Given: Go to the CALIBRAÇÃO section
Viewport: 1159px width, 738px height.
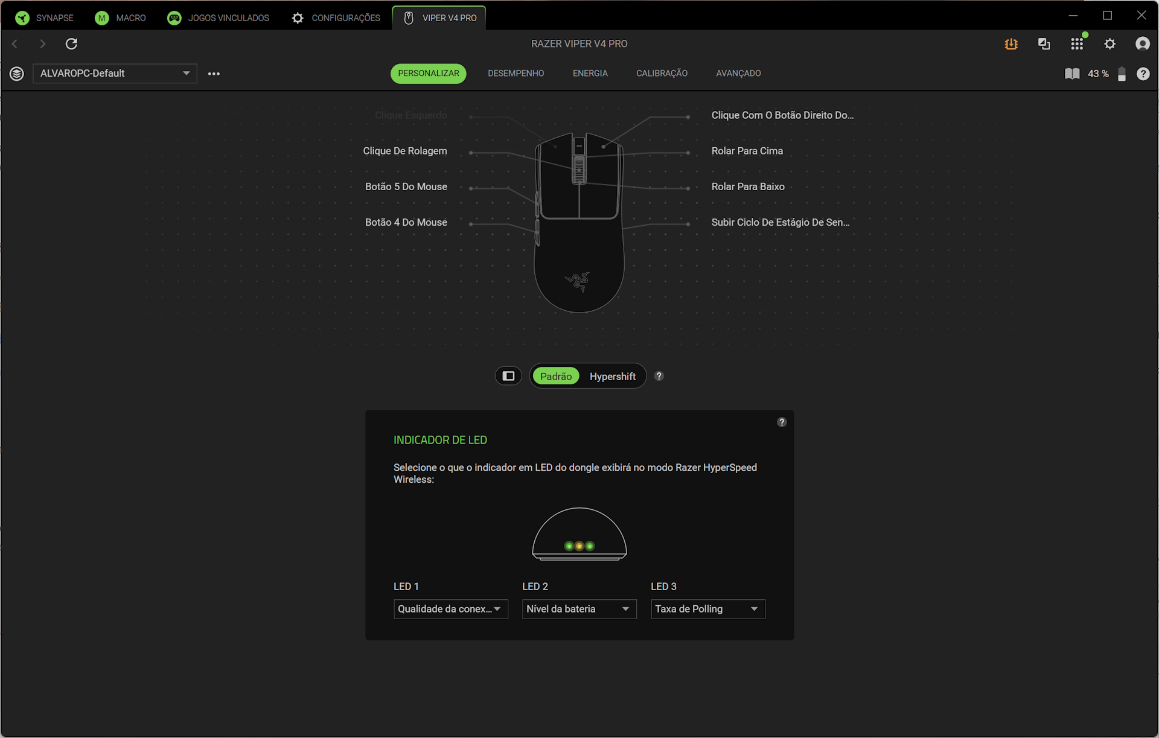Looking at the screenshot, I should click(662, 73).
